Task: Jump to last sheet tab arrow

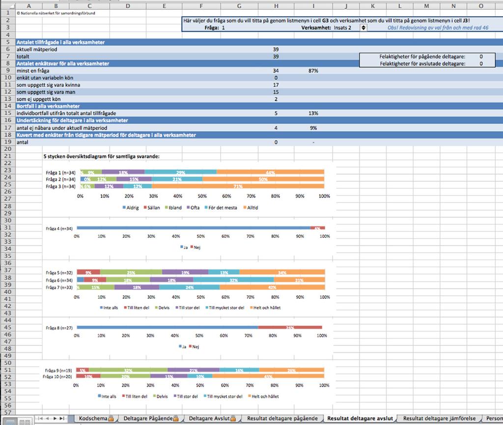Action: (62, 418)
